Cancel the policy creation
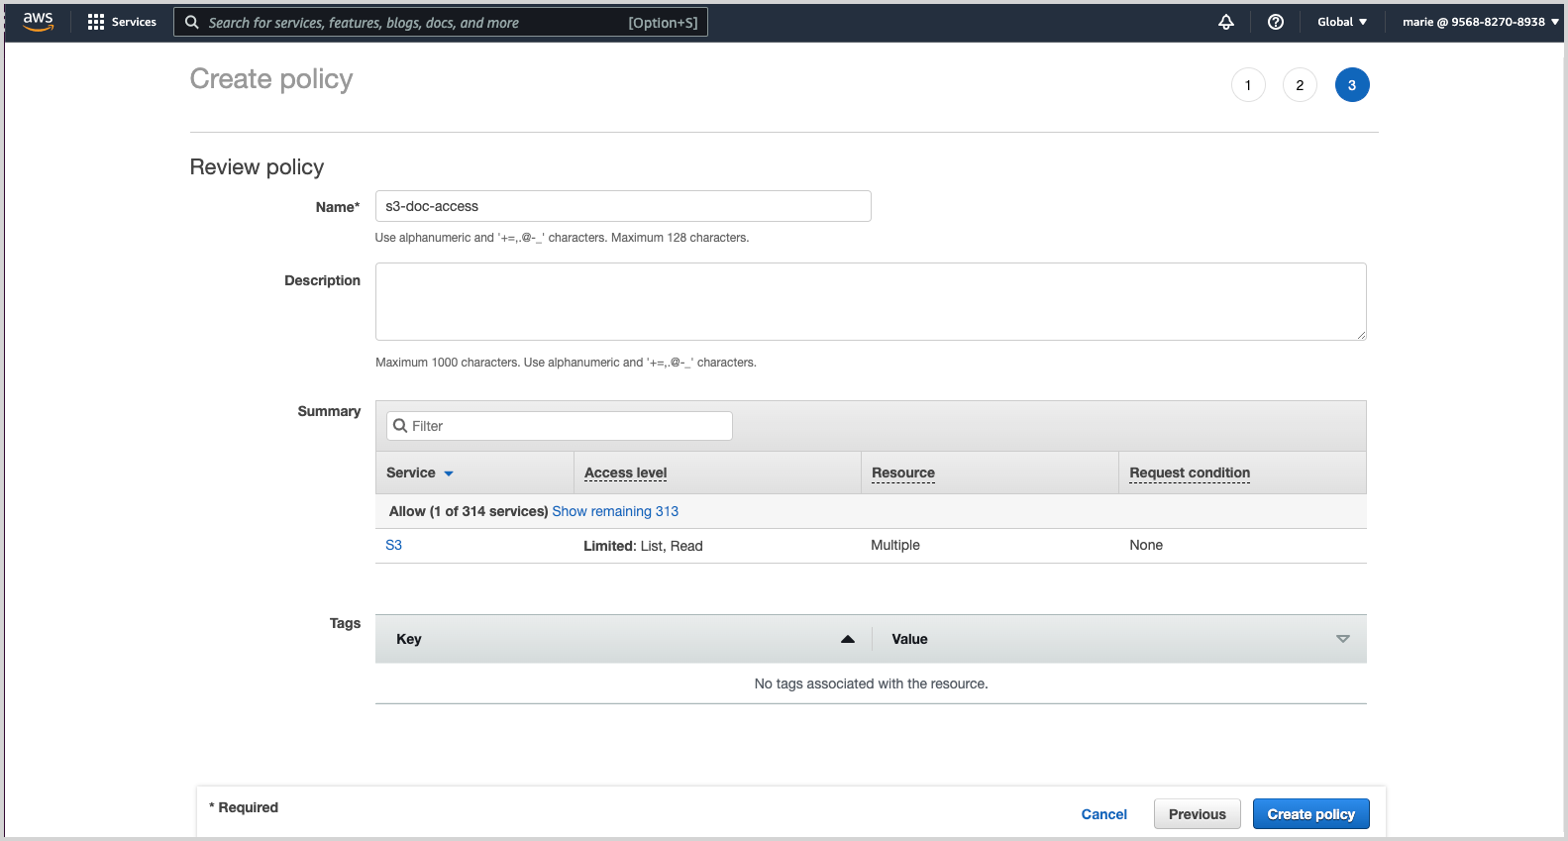This screenshot has height=841, width=1568. pos(1103,814)
